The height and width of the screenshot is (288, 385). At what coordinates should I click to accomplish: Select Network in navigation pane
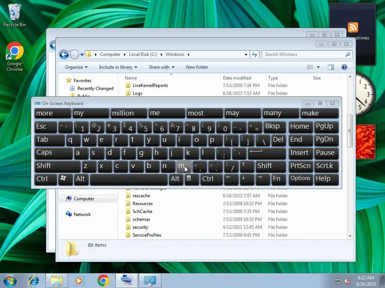tap(82, 214)
